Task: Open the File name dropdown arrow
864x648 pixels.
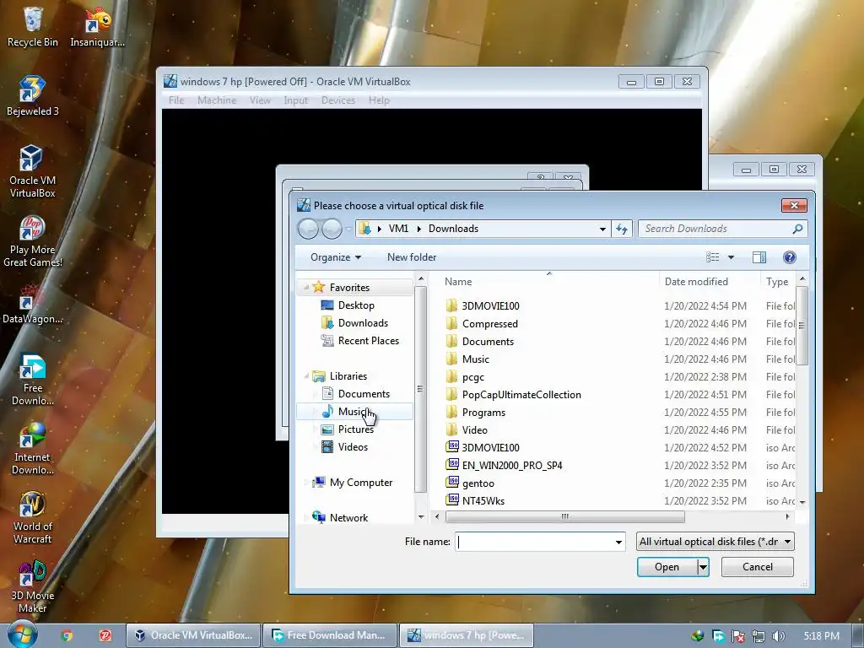Action: 618,543
